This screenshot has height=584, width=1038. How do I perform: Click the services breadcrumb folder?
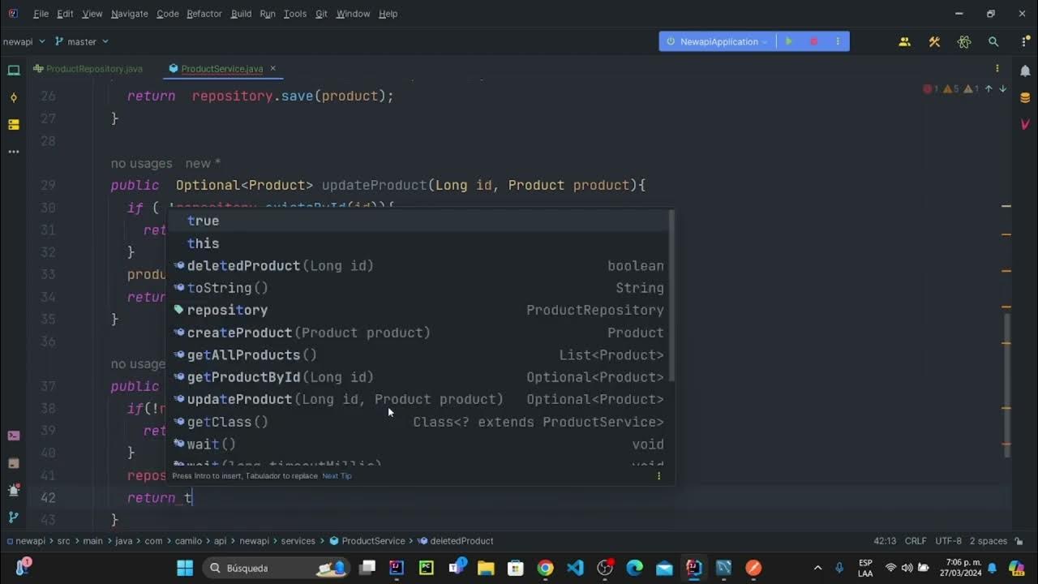click(298, 541)
